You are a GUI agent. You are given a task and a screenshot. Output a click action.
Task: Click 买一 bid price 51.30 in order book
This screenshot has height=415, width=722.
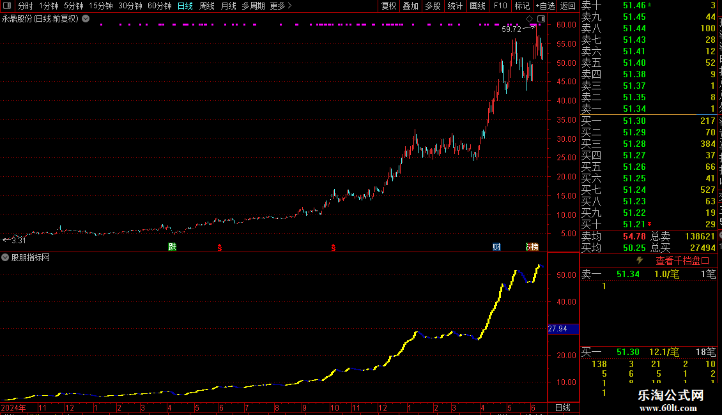pyautogui.click(x=634, y=121)
